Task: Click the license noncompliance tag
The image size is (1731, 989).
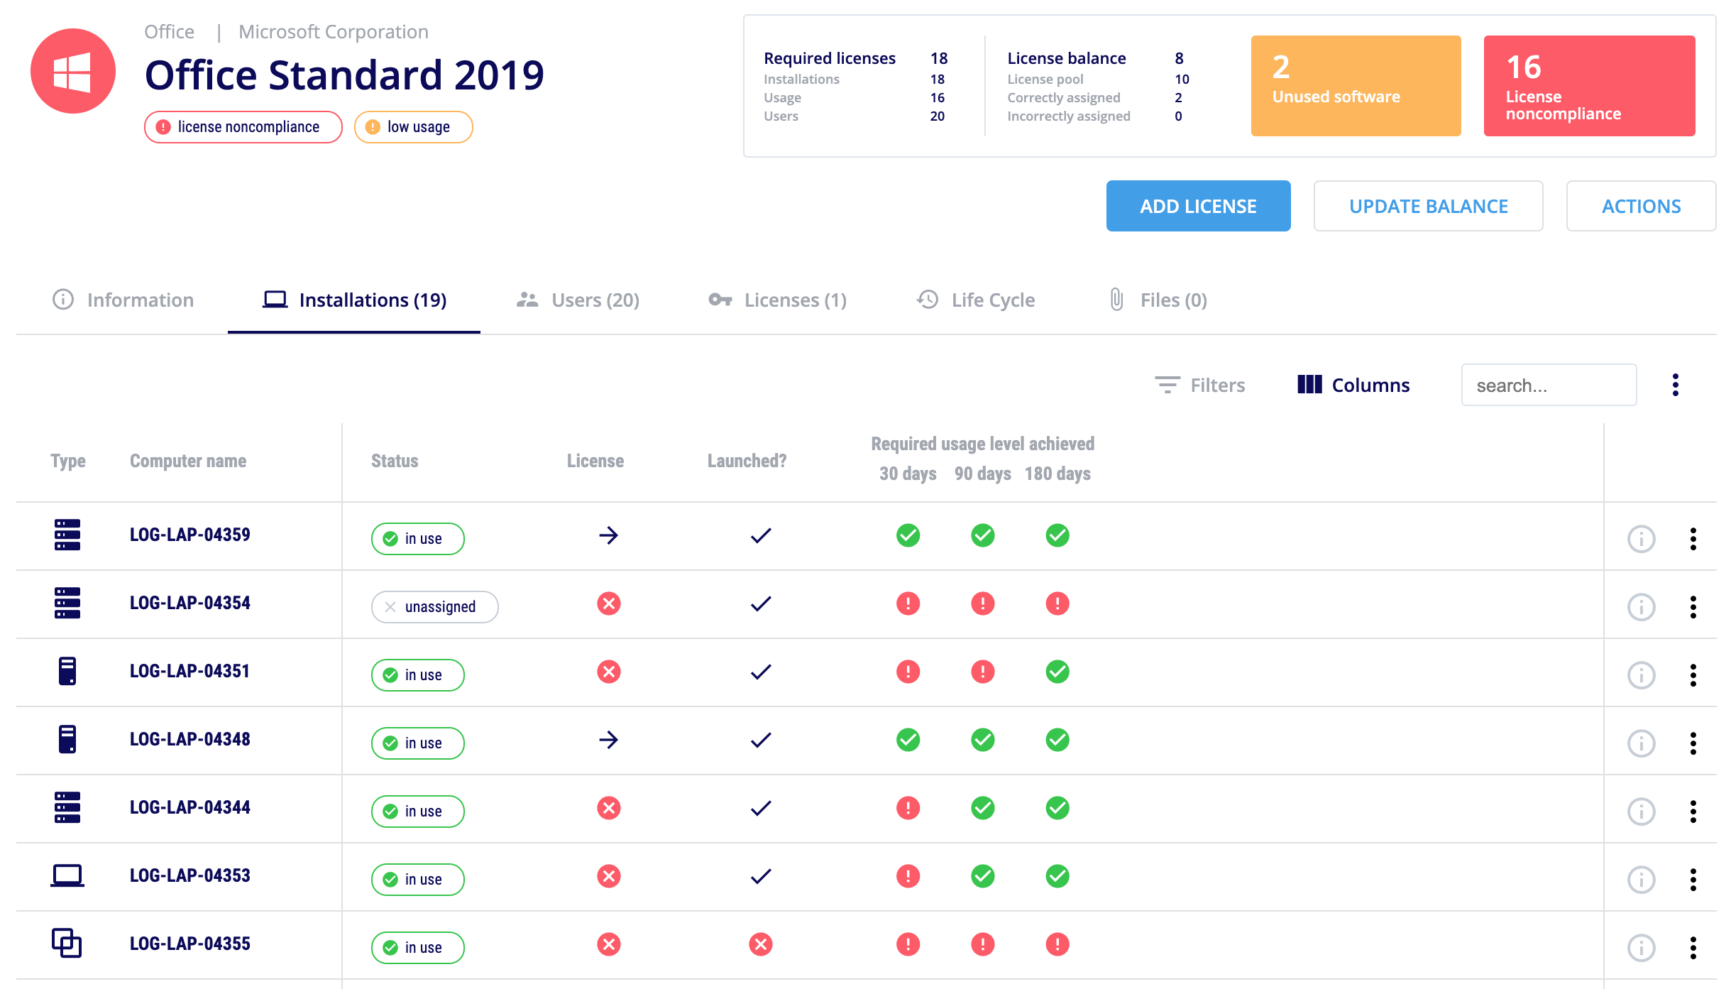Action: [243, 127]
